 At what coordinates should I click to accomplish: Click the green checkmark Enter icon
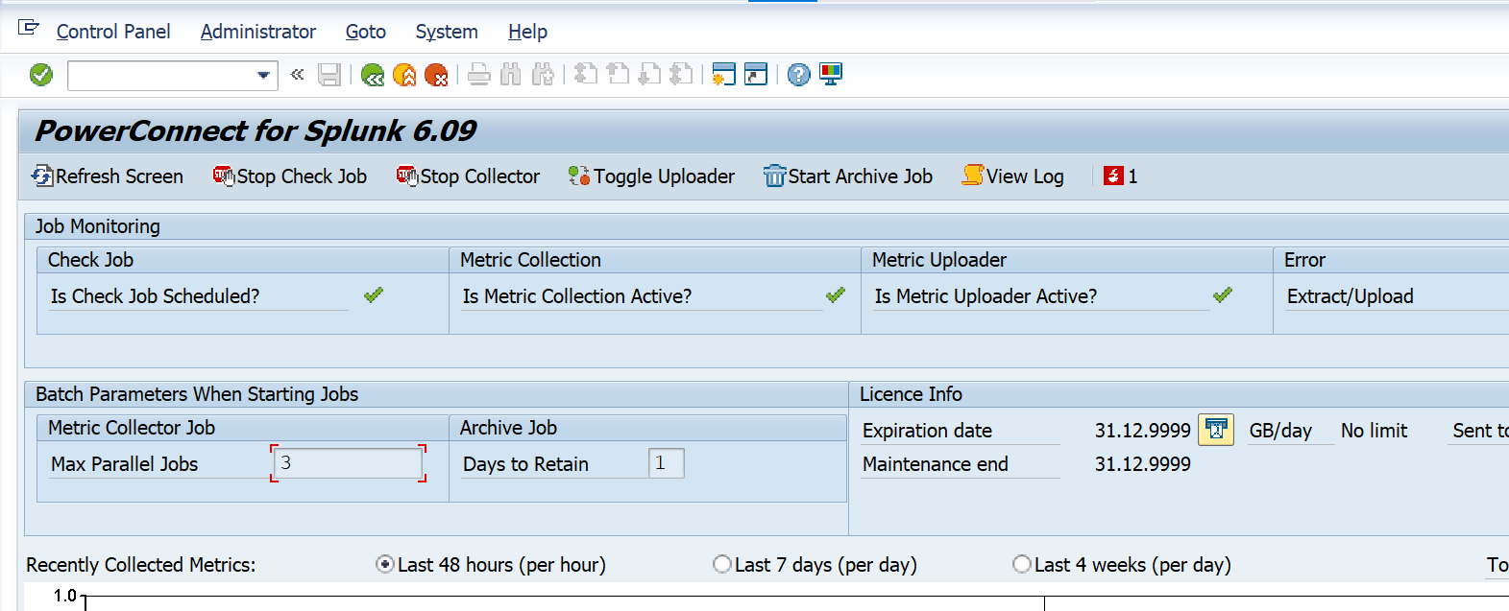coord(41,75)
